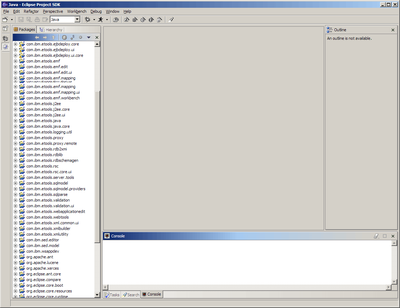Open the File menu
The height and width of the screenshot is (308, 400).
pyautogui.click(x=6, y=11)
